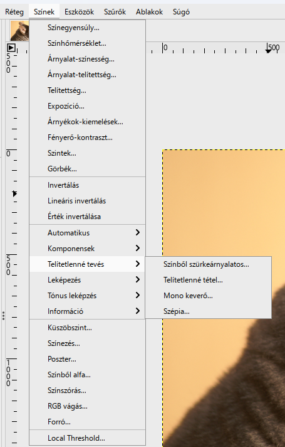Screen dimensions: 285x447
Task: Open Árnyalat-színesség... dialog
Action: coord(87,59)
